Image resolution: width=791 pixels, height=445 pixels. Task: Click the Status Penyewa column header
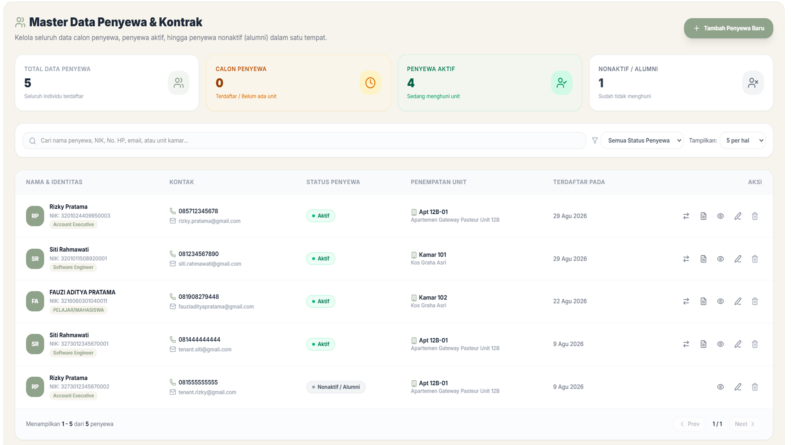[333, 182]
